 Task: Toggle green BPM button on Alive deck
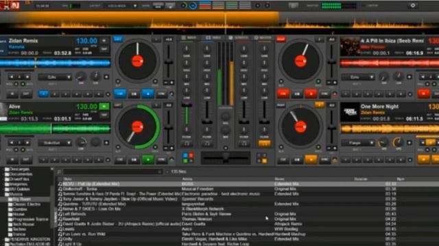coord(104,107)
